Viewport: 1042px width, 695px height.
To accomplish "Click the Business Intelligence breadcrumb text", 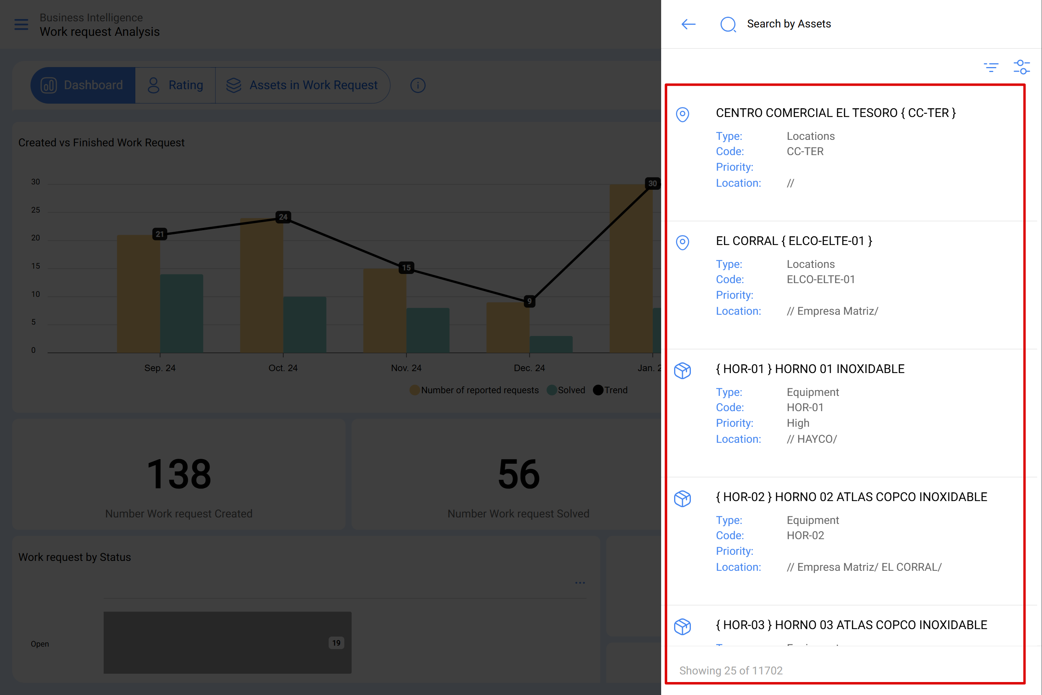I will click(x=91, y=18).
